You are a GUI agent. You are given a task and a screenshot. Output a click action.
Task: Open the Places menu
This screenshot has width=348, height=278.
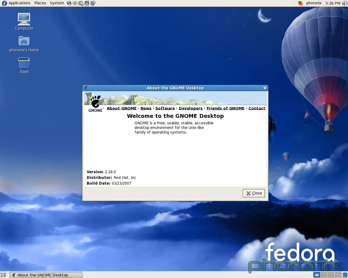(x=40, y=3)
